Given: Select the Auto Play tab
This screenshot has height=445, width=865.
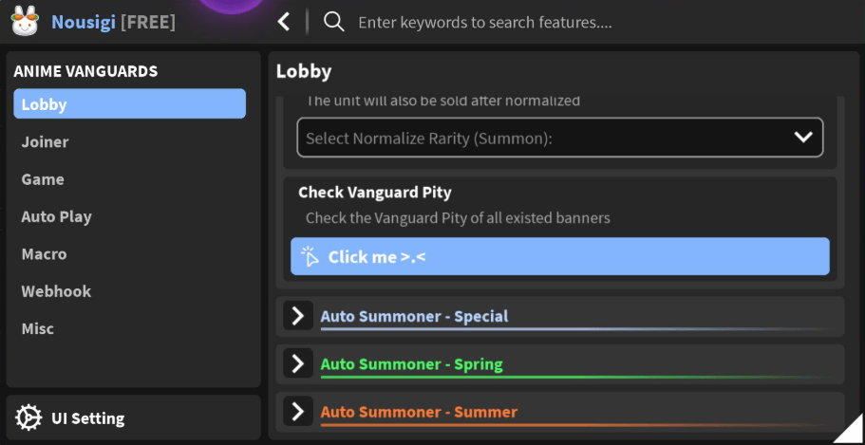Looking at the screenshot, I should (x=57, y=216).
